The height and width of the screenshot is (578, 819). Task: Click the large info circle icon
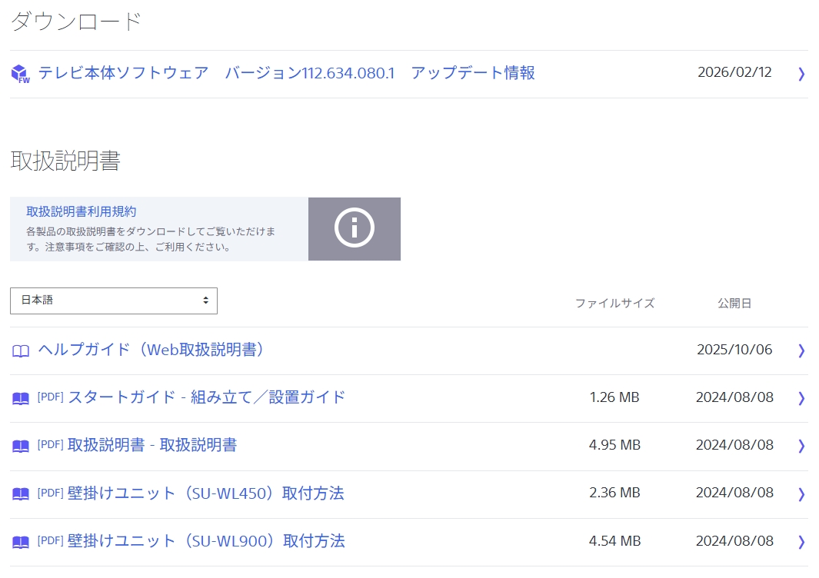tap(355, 228)
